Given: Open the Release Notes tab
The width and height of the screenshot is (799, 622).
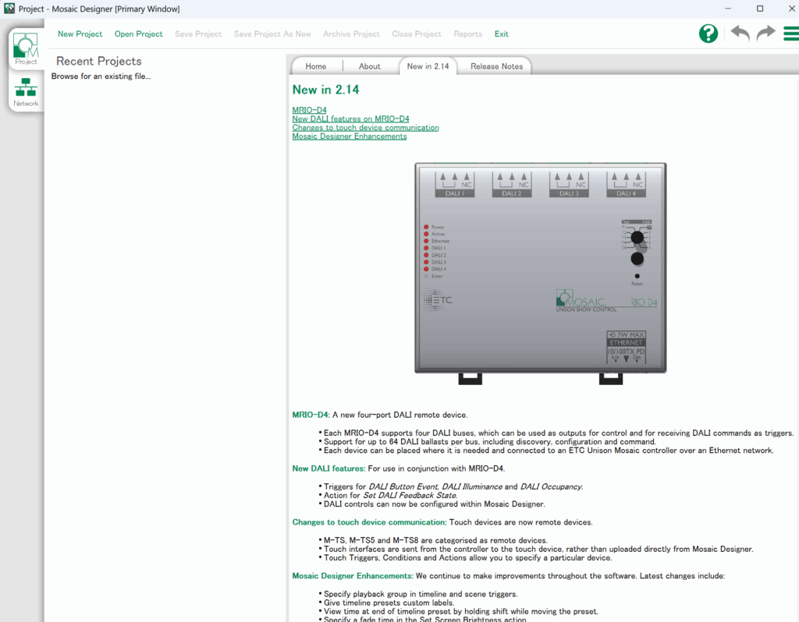Looking at the screenshot, I should pos(497,66).
